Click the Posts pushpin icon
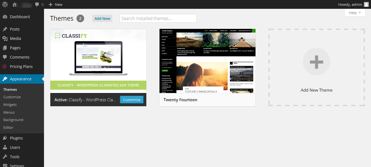 (x=5, y=29)
